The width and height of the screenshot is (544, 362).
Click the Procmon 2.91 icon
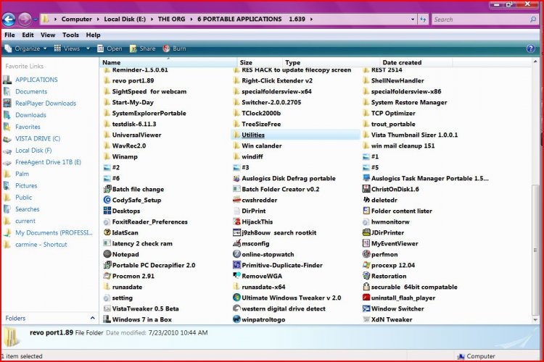point(107,276)
